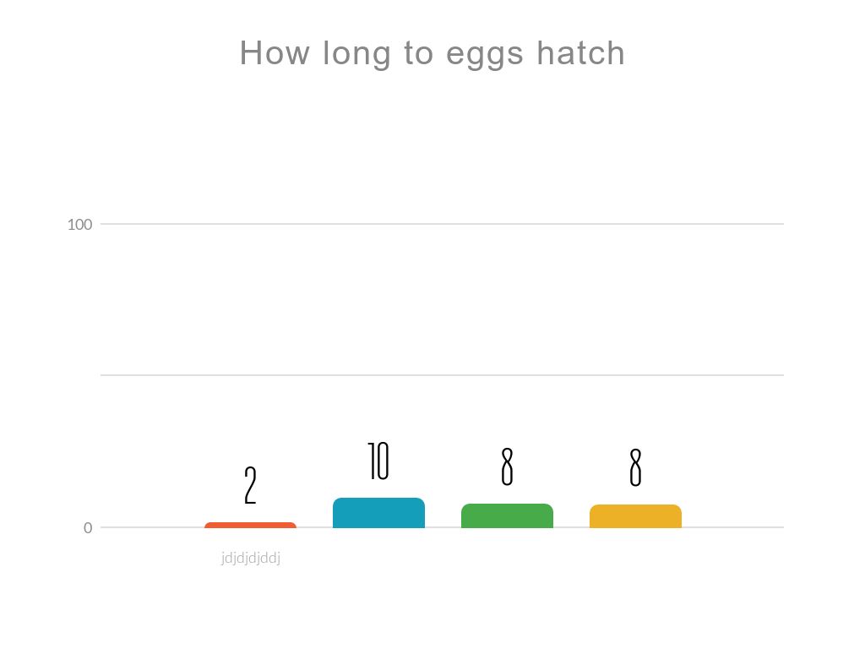The width and height of the screenshot is (865, 649).
Task: Click the 100 axis label
Action: (79, 224)
